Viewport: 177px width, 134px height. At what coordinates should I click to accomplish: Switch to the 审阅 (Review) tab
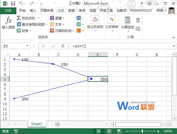(x=82, y=11)
